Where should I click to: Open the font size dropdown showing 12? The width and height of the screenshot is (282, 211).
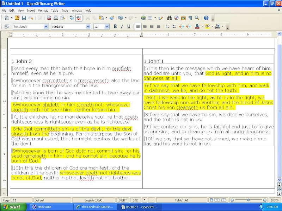107,27
